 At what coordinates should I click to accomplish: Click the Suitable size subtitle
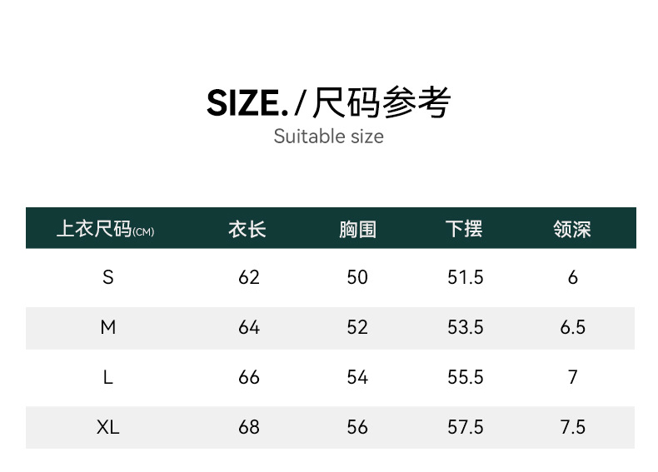tap(329, 137)
